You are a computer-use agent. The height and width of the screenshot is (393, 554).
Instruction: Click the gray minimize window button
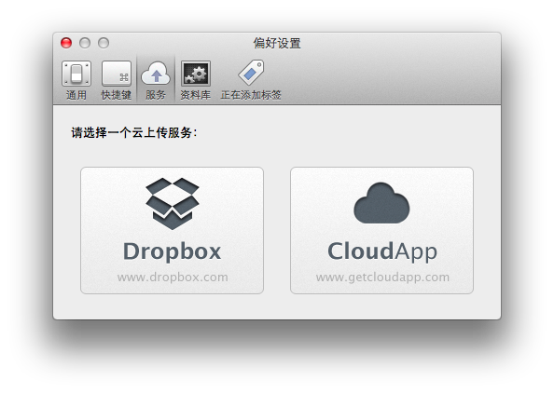[85, 43]
